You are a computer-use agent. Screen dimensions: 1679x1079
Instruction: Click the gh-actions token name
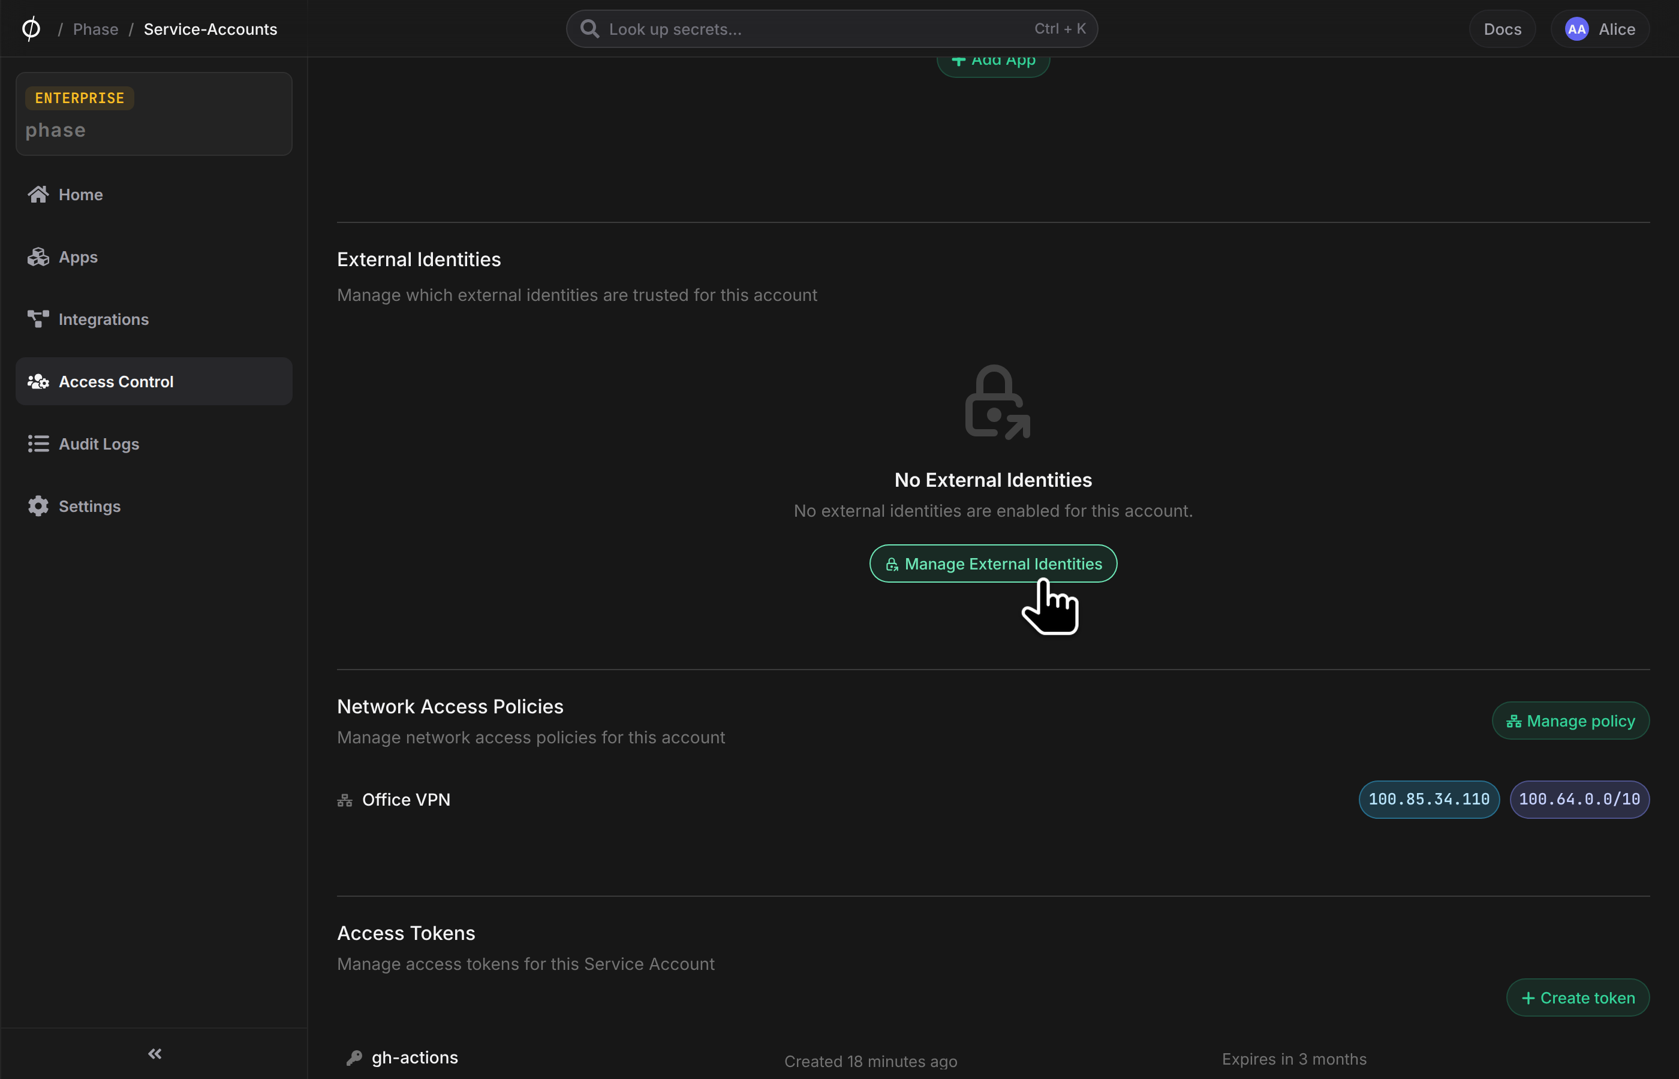414,1057
